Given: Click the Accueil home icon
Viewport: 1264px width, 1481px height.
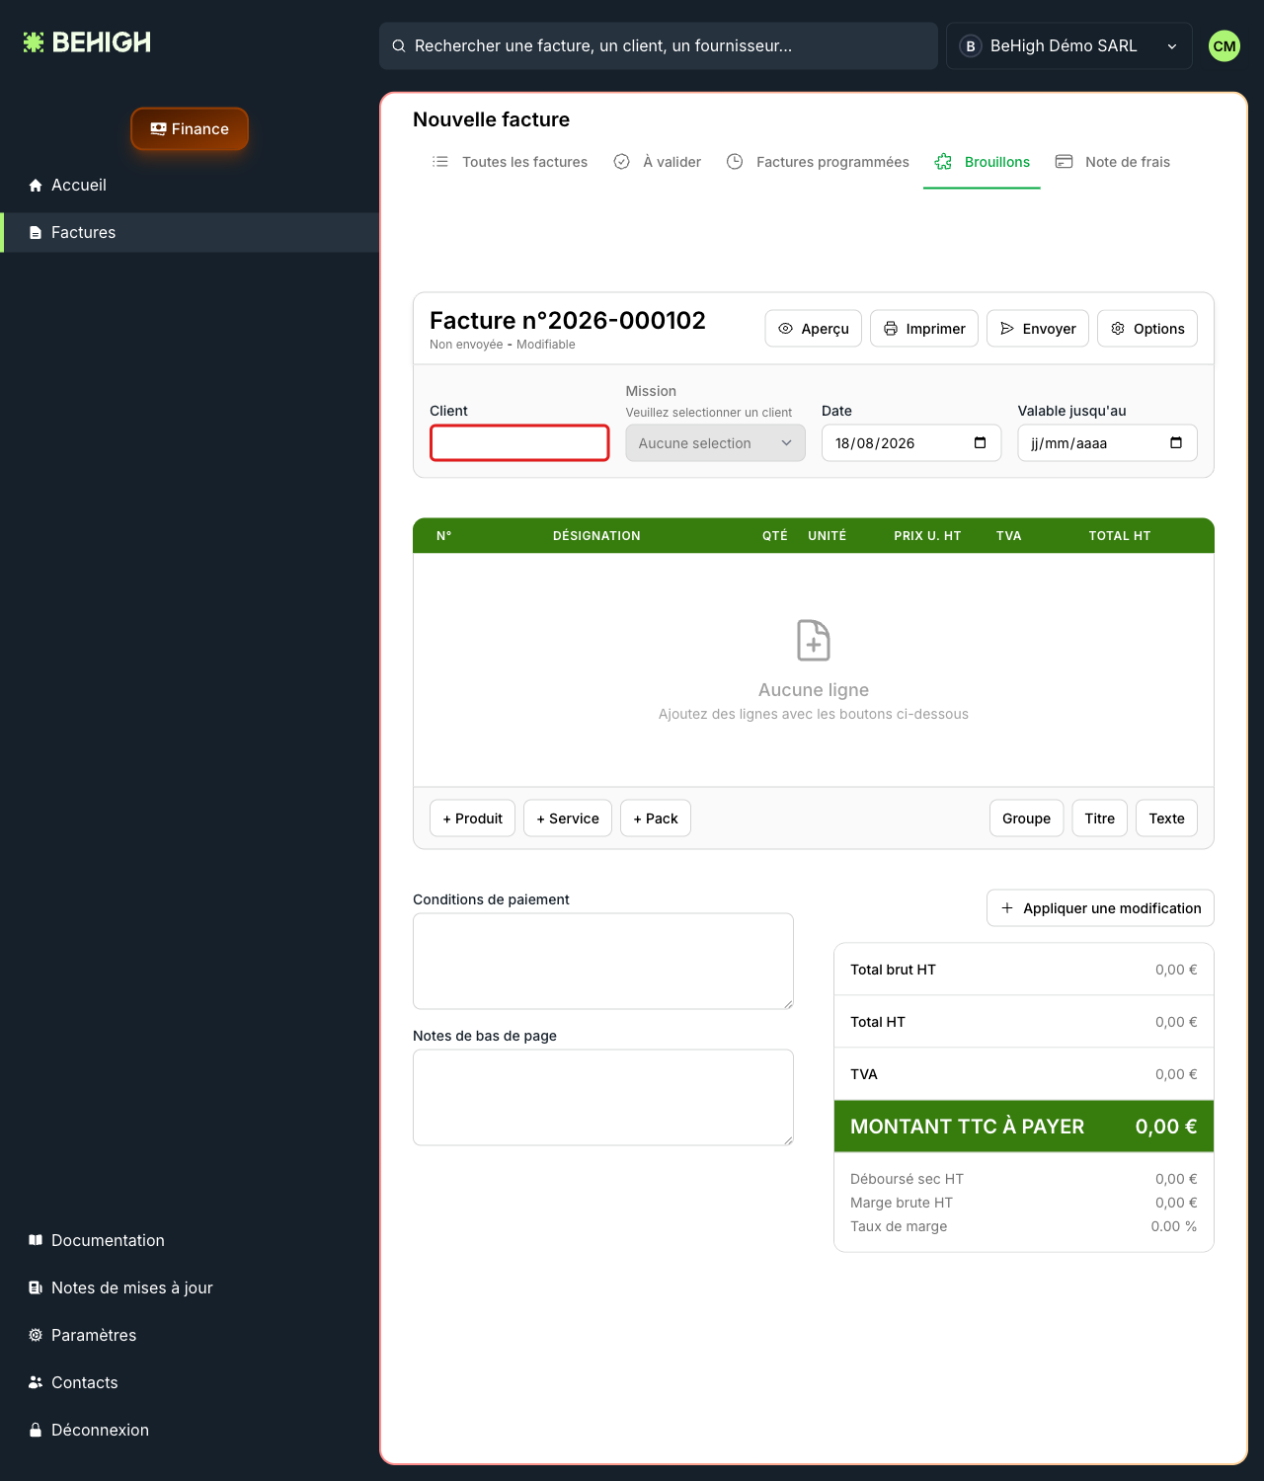Looking at the screenshot, I should coord(36,186).
